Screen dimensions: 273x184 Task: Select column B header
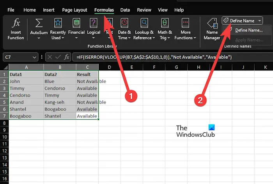(x=60, y=67)
